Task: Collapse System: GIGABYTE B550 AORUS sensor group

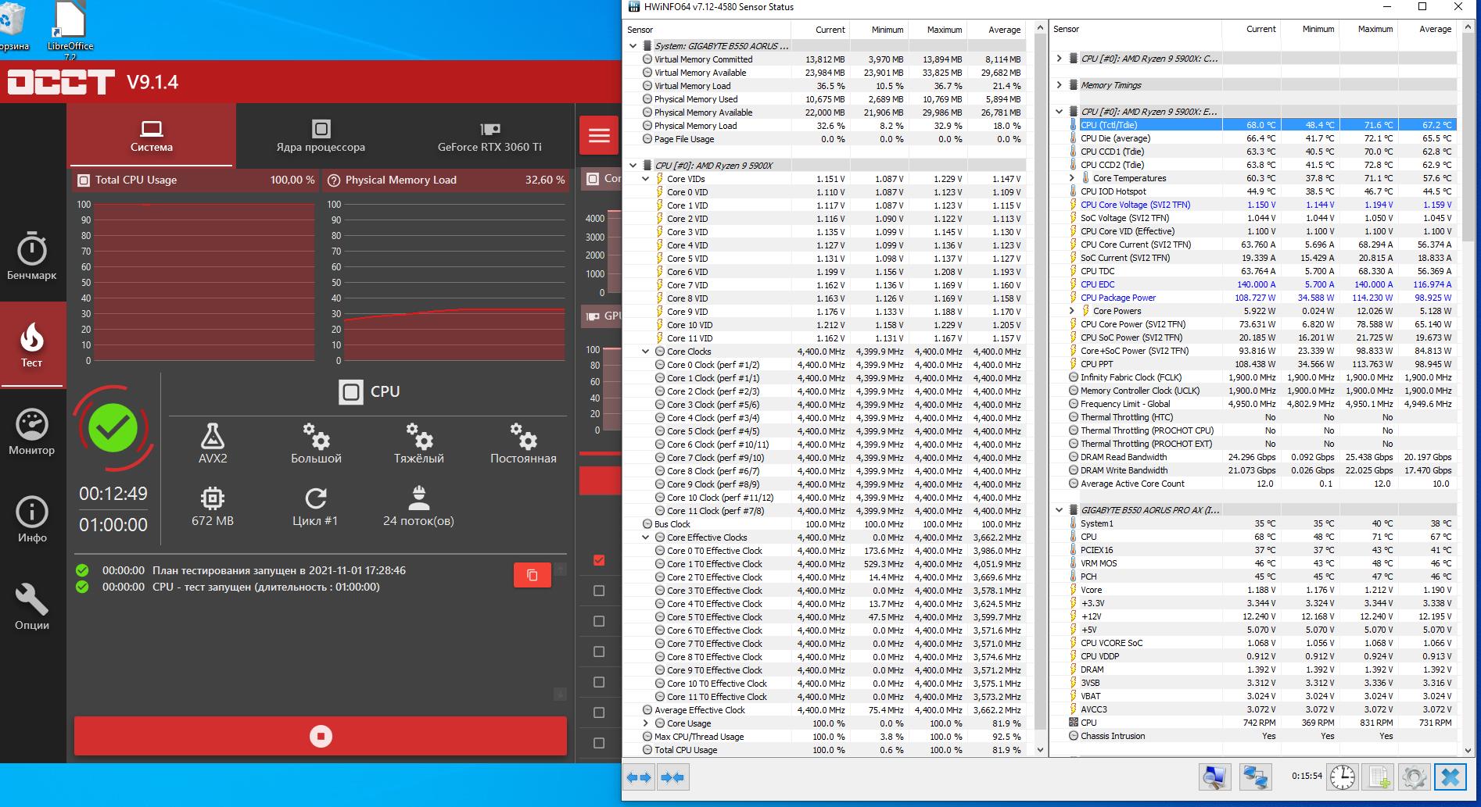Action: tap(633, 46)
